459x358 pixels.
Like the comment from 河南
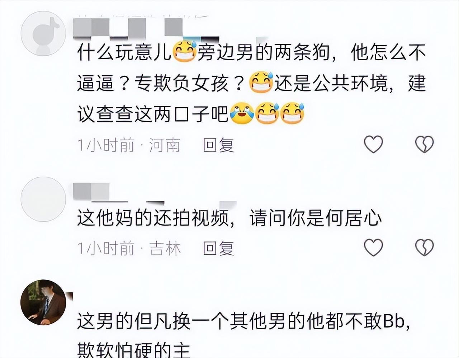(x=373, y=145)
